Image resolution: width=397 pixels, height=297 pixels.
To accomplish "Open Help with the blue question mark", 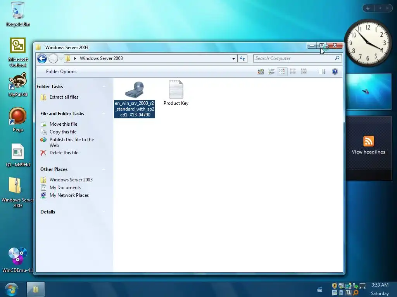I will click(x=335, y=72).
